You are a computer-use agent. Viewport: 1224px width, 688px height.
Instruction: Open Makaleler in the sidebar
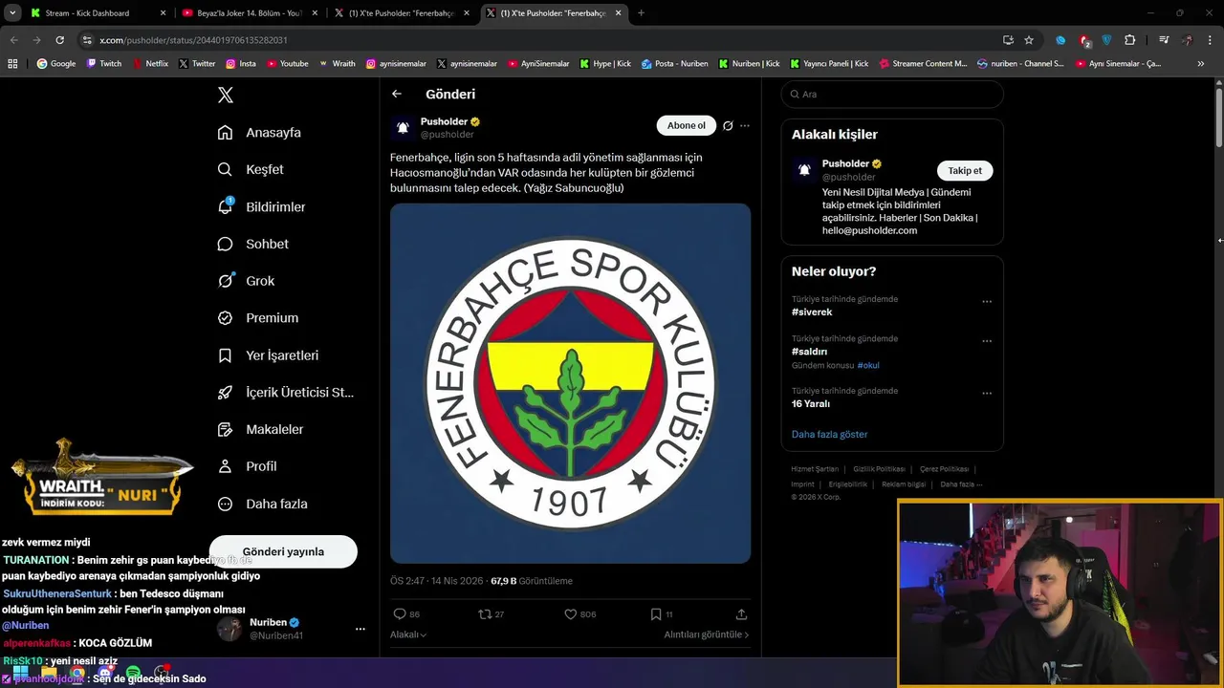pyautogui.click(x=260, y=430)
